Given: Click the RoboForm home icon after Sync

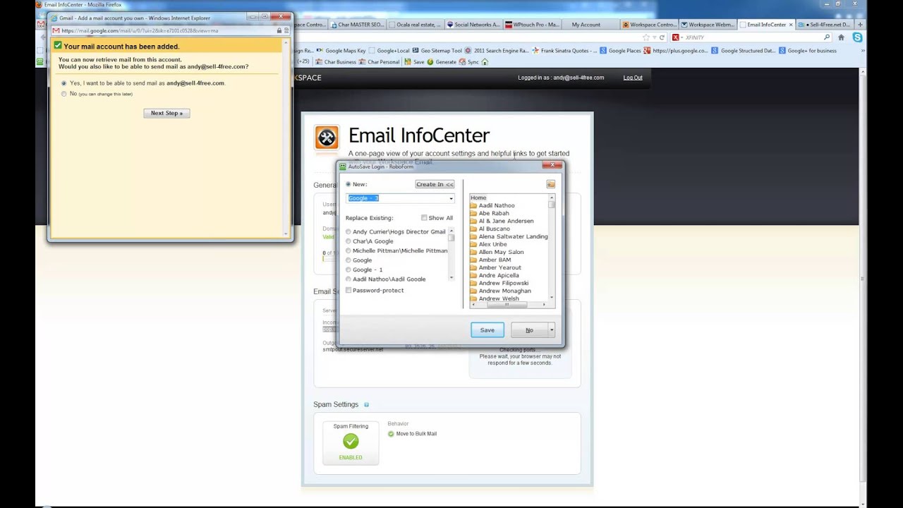Looking at the screenshot, I should (486, 61).
